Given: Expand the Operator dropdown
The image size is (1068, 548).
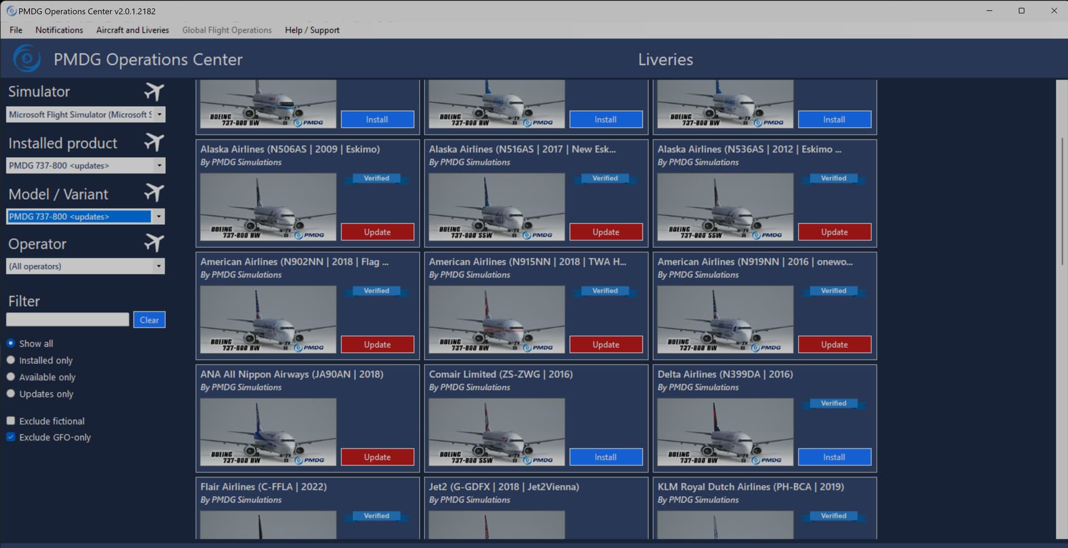Looking at the screenshot, I should tap(159, 266).
